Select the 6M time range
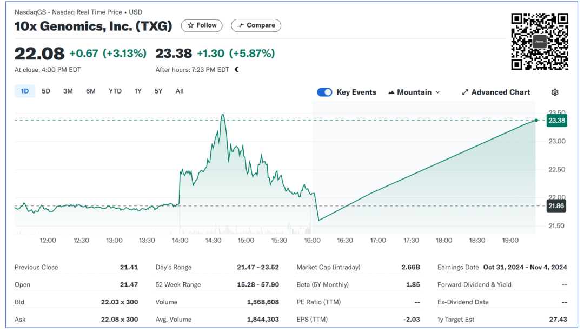 90,91
